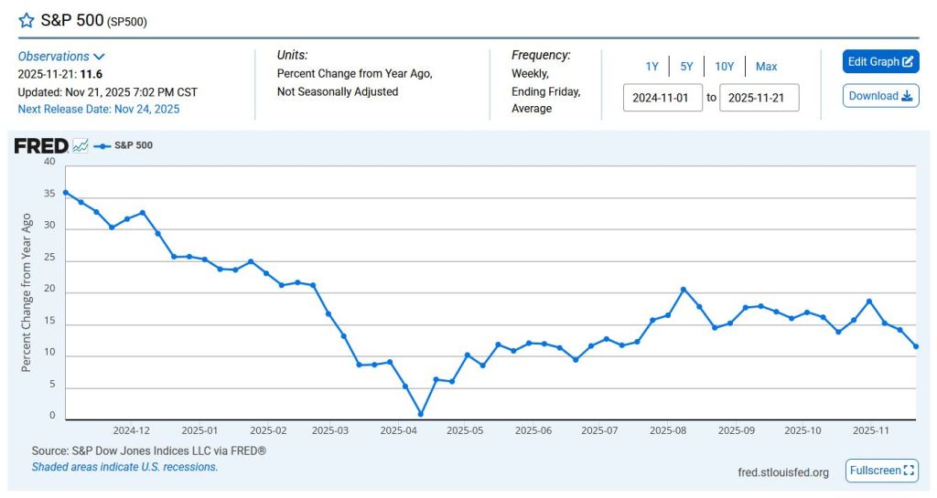937x498 pixels.
Task: Click the pencil icon on Edit Graph
Action: tap(908, 62)
